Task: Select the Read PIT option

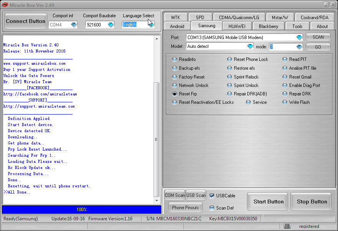Action: coord(285,59)
